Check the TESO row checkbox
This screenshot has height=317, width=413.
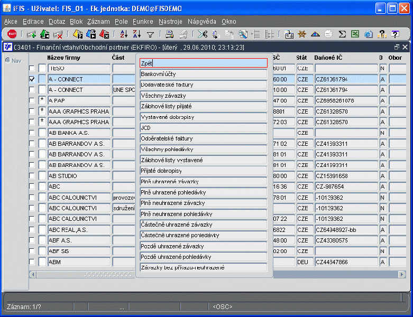click(x=32, y=68)
